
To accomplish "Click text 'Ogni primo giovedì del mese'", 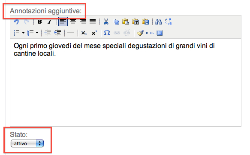I will point(57,46).
